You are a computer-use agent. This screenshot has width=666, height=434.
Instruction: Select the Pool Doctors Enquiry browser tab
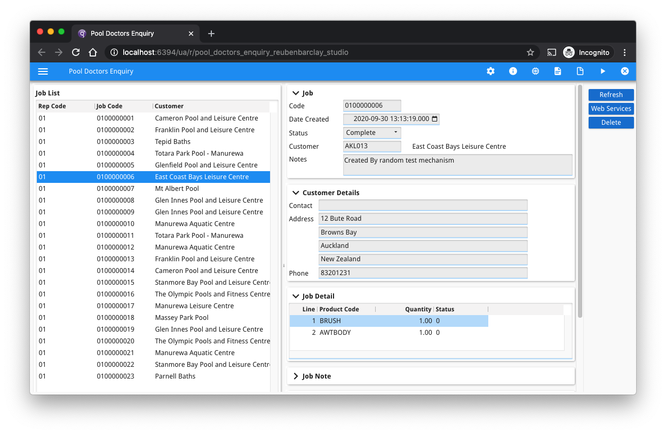[x=135, y=33]
